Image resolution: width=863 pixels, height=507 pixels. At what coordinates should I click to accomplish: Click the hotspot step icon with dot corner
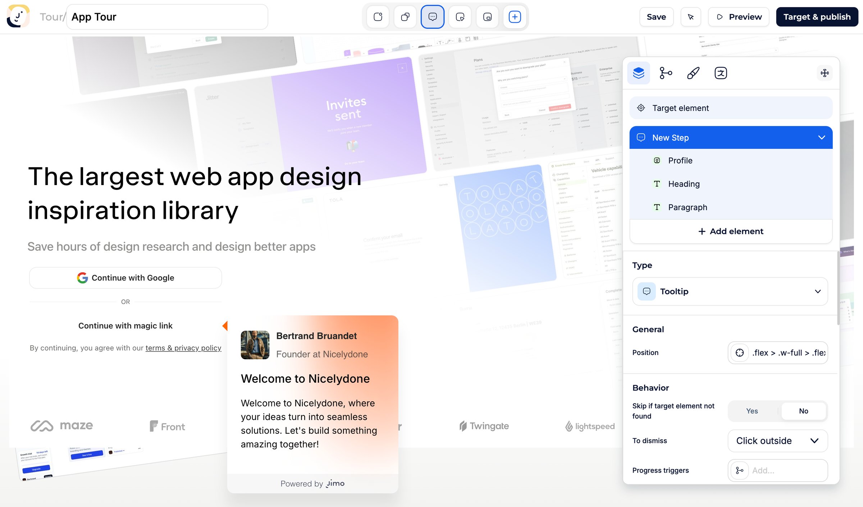click(x=378, y=17)
